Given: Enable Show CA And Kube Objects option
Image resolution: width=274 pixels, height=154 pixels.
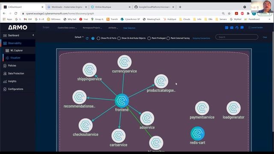Looking at the screenshot, I should pyautogui.click(x=119, y=38).
